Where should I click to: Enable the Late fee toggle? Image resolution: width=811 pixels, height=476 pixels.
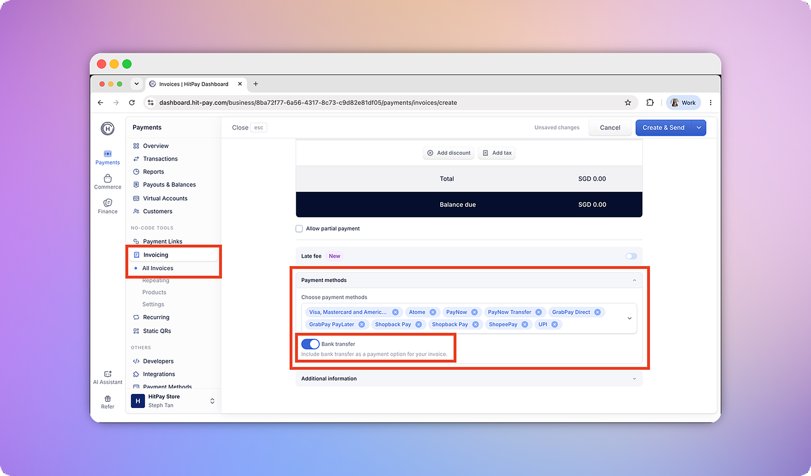click(631, 256)
